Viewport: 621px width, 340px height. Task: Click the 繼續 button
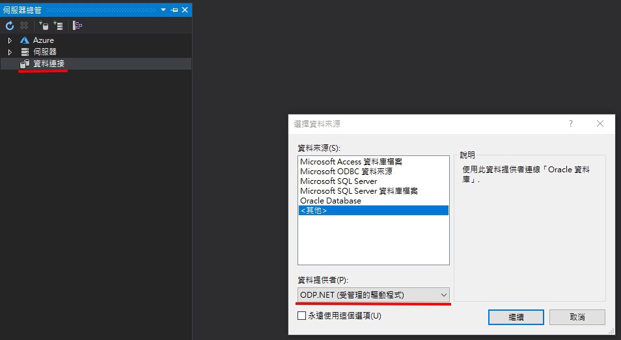[x=516, y=317]
